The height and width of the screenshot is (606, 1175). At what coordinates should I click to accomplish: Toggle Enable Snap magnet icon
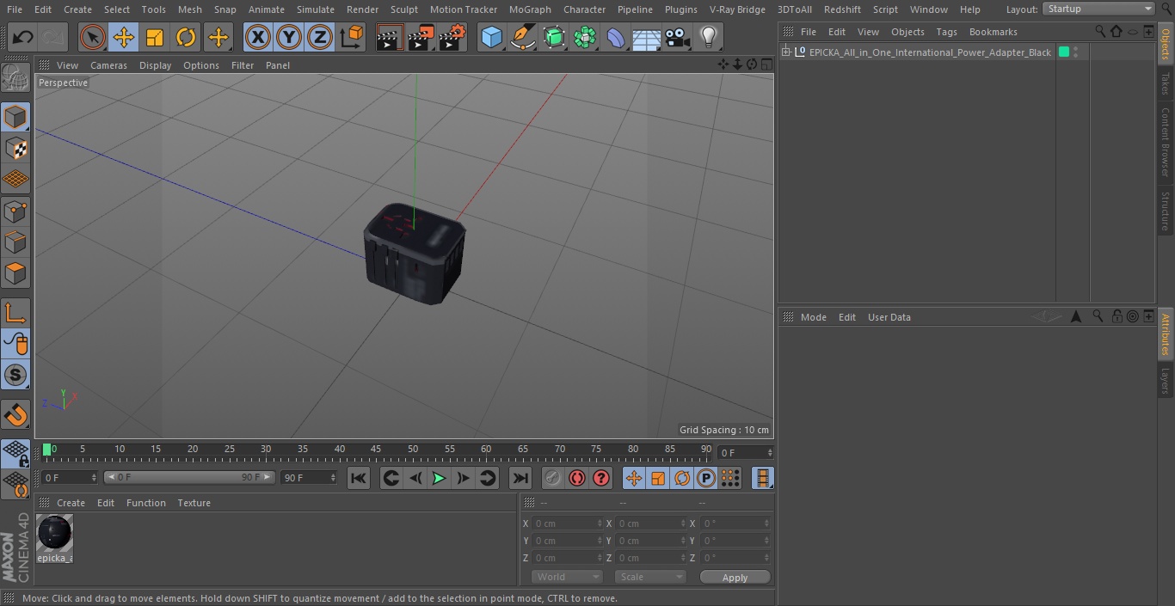point(15,415)
